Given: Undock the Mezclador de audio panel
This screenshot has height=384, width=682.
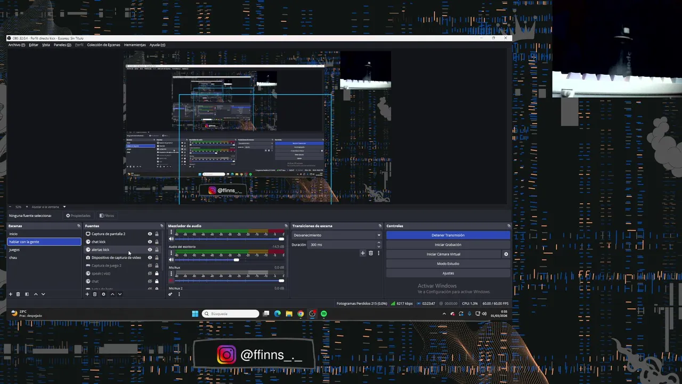Looking at the screenshot, I should [286, 226].
